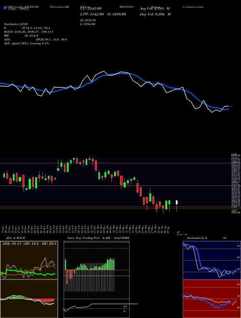Screen dimensions: 241x318
Task: Open the red RSI chart panel
Action: tap(212, 299)
